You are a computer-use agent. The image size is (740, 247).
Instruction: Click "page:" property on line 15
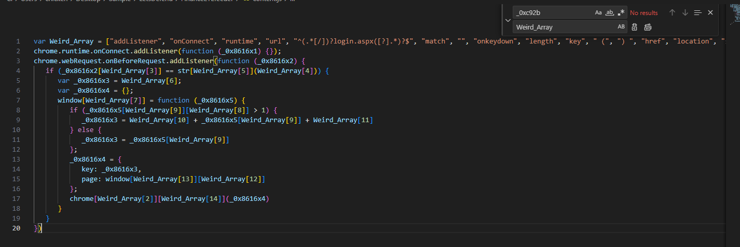[91, 179]
